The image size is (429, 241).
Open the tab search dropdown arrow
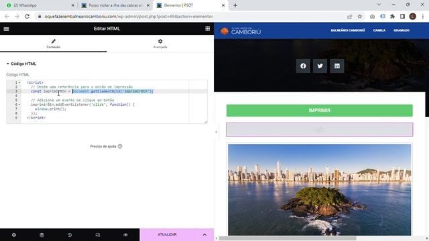point(379,5)
